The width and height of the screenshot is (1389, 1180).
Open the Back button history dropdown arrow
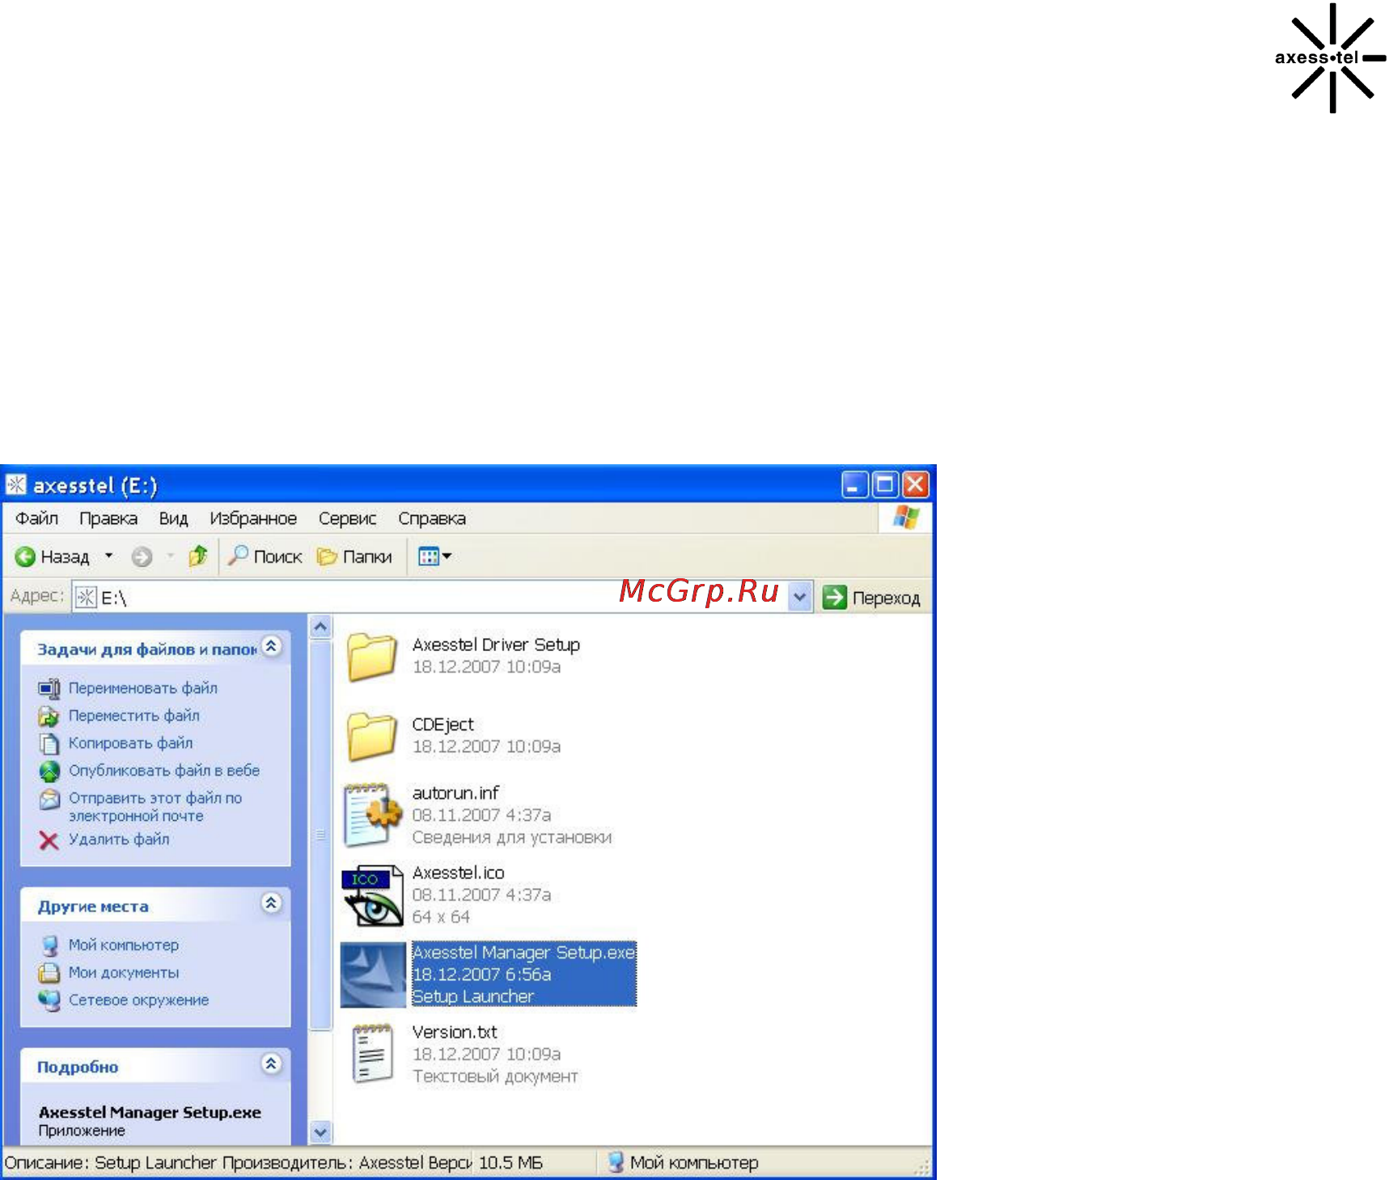click(x=108, y=556)
